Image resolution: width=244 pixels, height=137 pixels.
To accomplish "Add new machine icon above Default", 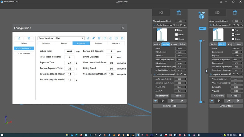I will 19,38.
